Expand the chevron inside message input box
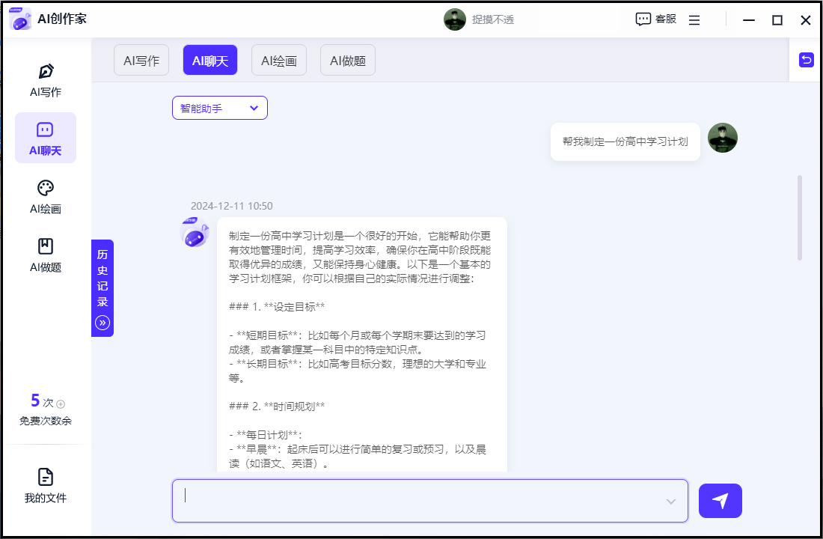 pos(671,502)
